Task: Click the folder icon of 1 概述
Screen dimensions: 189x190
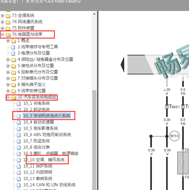Action: [13, 41]
